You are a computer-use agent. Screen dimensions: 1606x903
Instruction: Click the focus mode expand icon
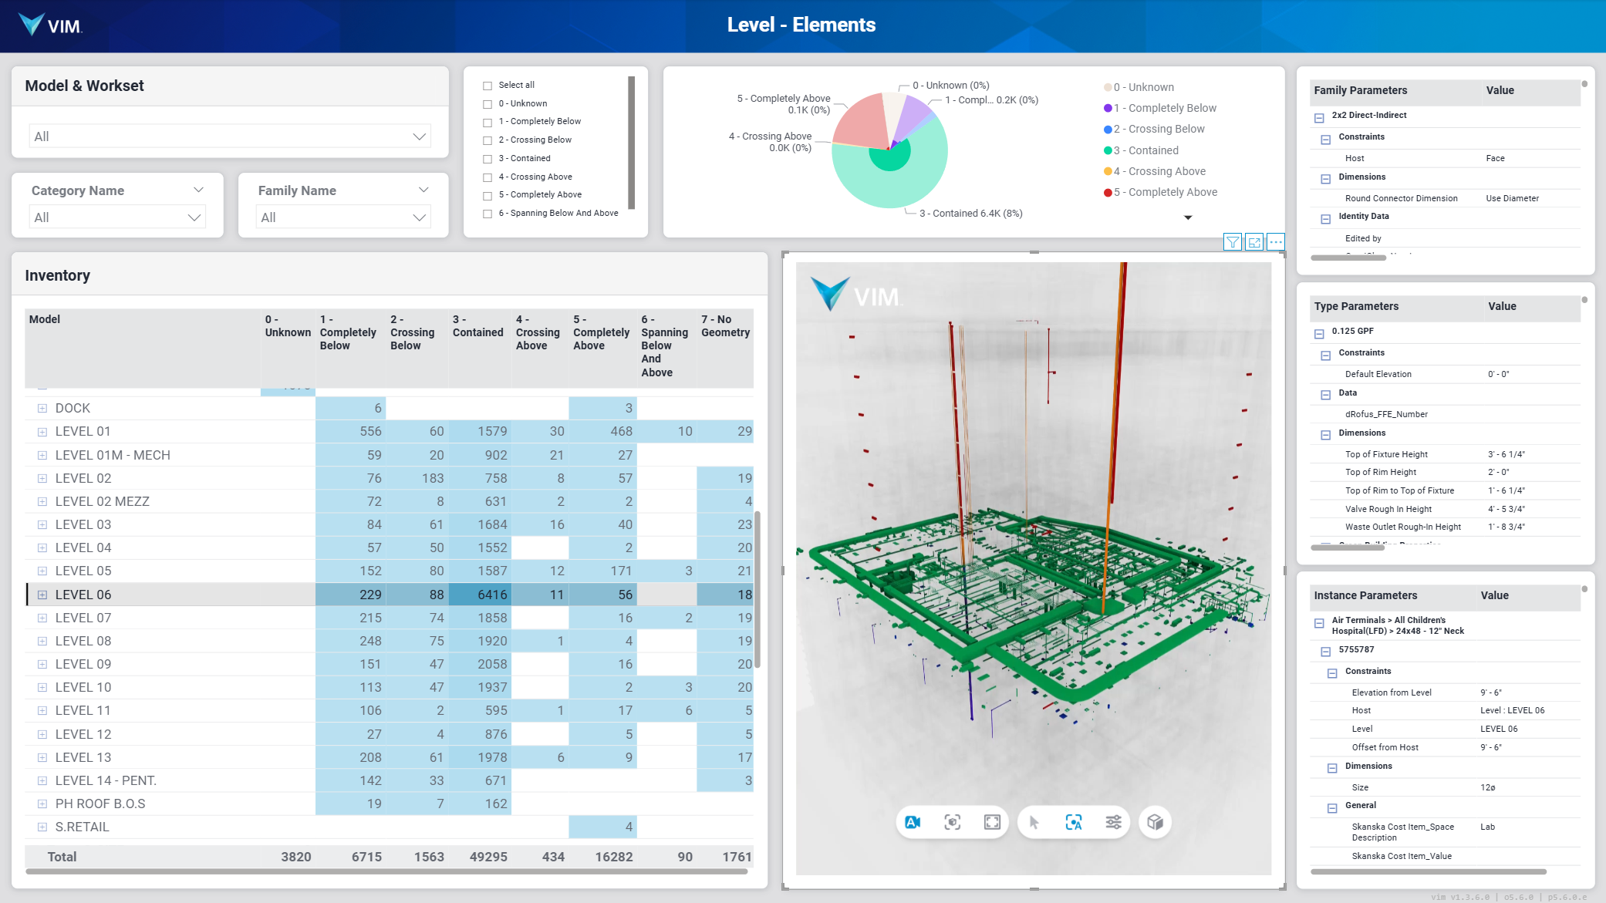[1254, 242]
